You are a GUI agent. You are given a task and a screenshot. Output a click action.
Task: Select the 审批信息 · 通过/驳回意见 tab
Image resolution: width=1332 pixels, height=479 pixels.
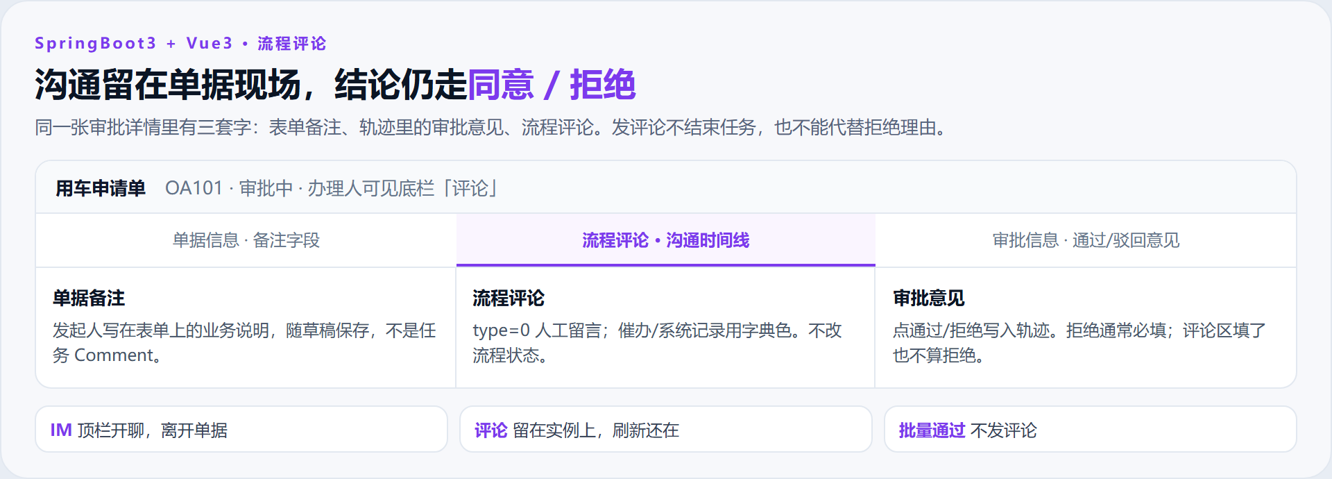(x=1086, y=240)
